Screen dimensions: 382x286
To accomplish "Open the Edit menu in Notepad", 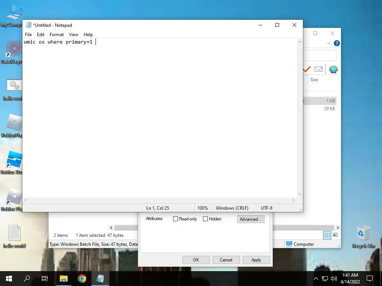I will [x=40, y=35].
